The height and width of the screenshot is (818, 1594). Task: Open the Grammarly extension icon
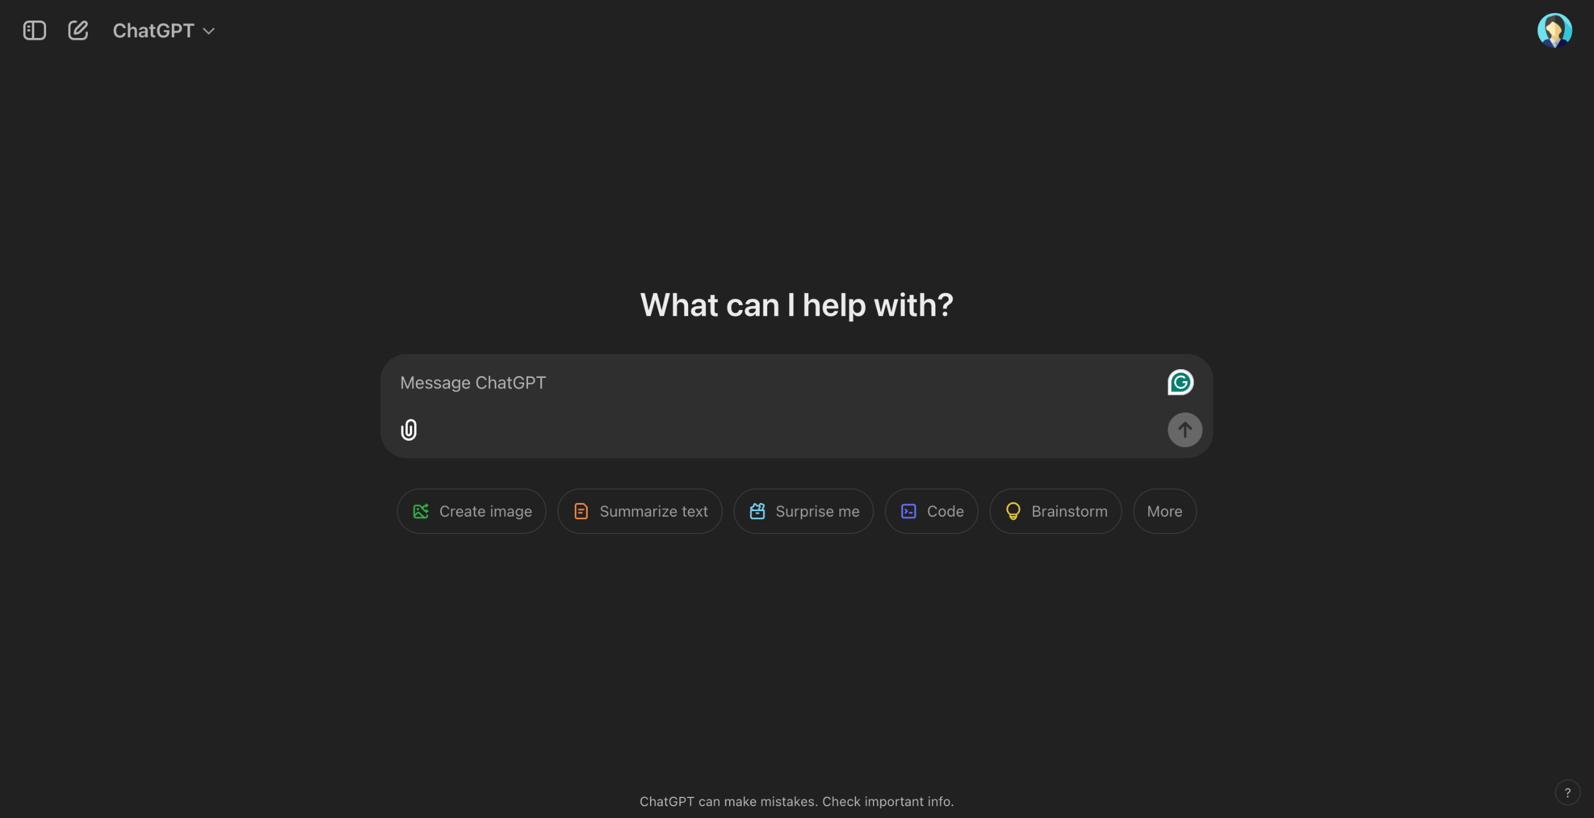point(1180,382)
